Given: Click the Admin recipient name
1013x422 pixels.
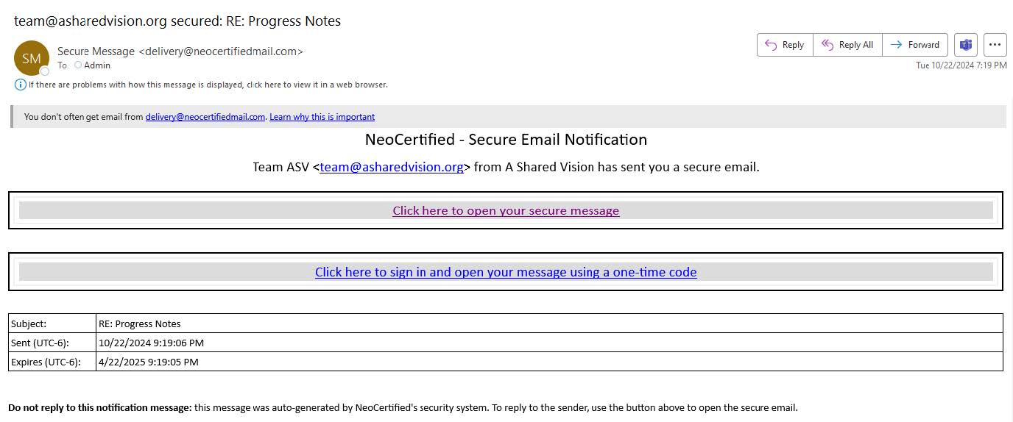Looking at the screenshot, I should pos(97,65).
